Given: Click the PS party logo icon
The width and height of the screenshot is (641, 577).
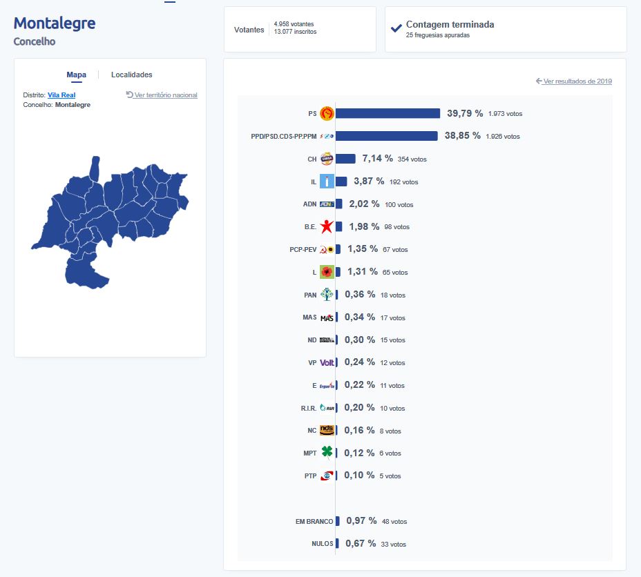Looking at the screenshot, I should click(x=327, y=113).
